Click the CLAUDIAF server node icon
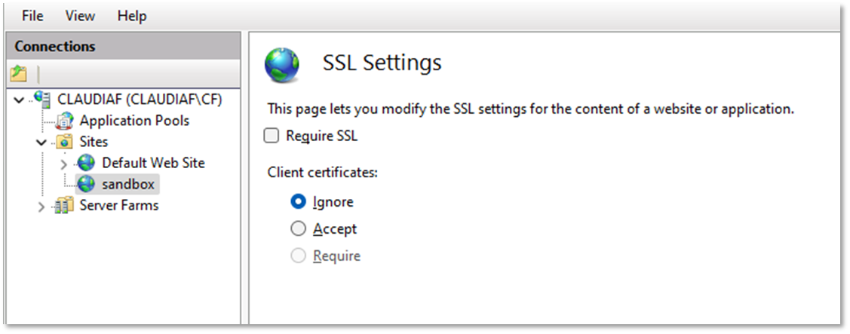Viewport: 850px width, 334px height. [43, 100]
